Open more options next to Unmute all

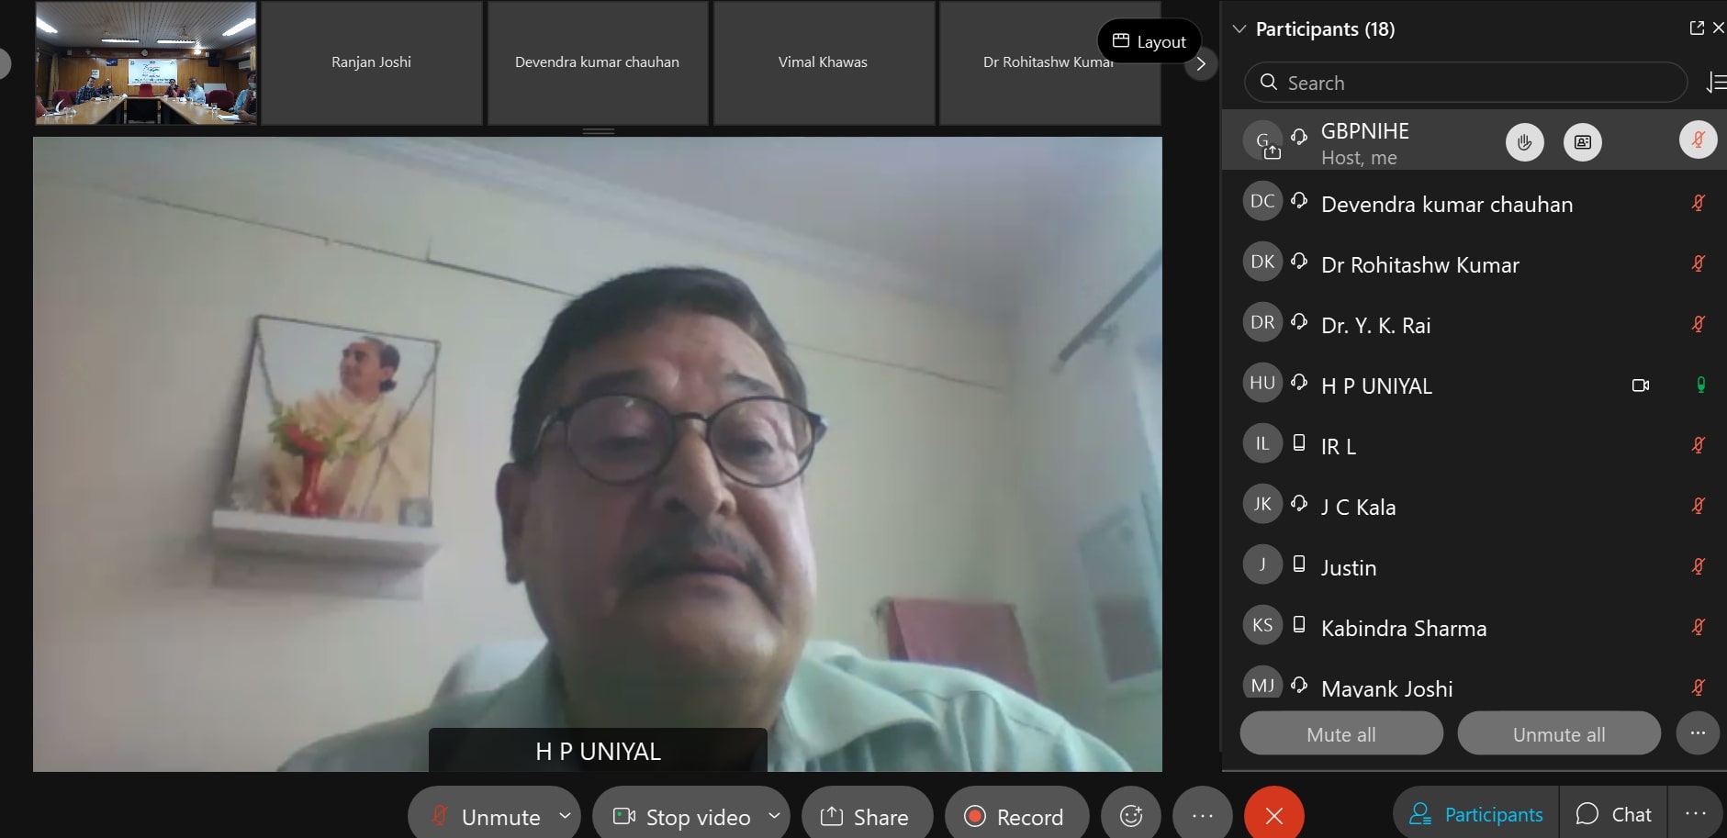pos(1697,733)
